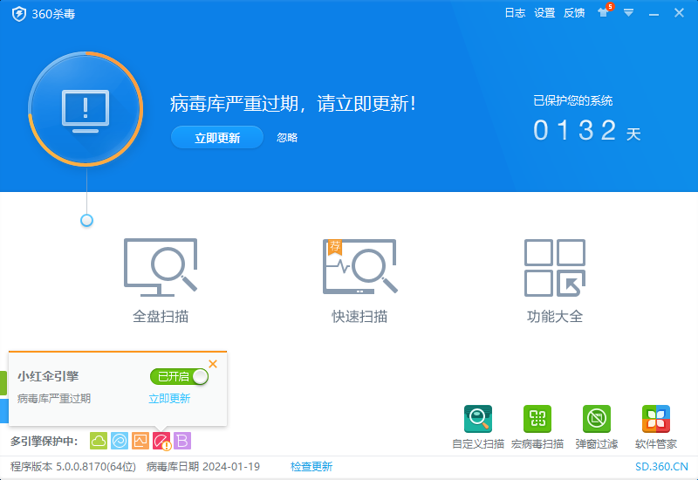Click the 程序版本 5.0.0.8170(64位) text
698x480 pixels.
(73, 467)
